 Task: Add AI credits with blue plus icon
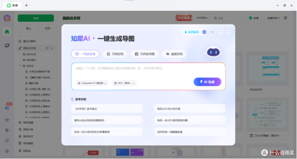204,32
